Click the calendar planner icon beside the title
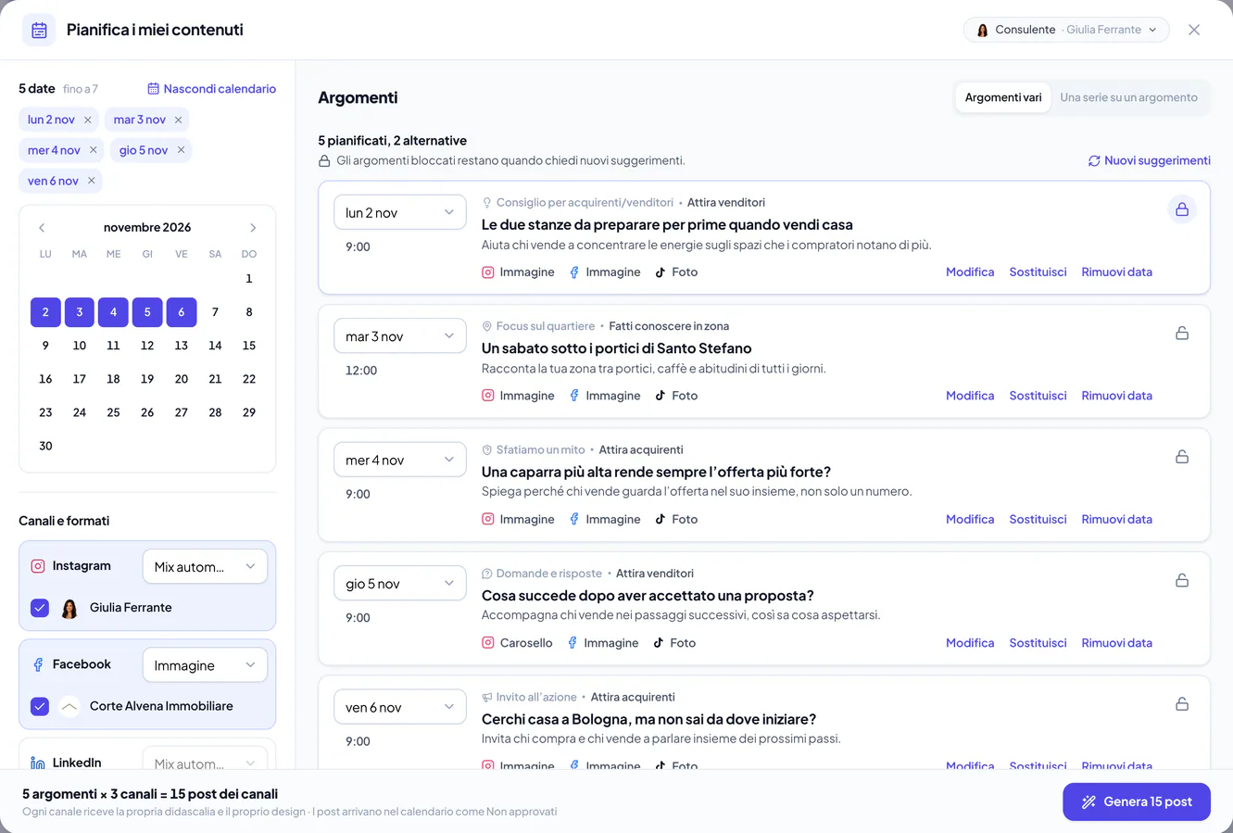This screenshot has width=1233, height=833. pos(39,30)
